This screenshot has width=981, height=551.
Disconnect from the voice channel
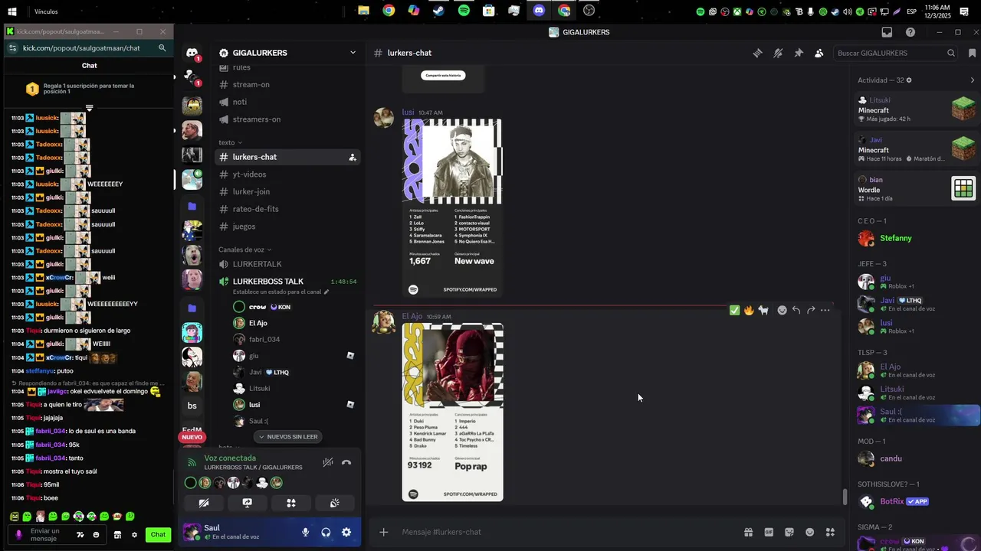346,462
